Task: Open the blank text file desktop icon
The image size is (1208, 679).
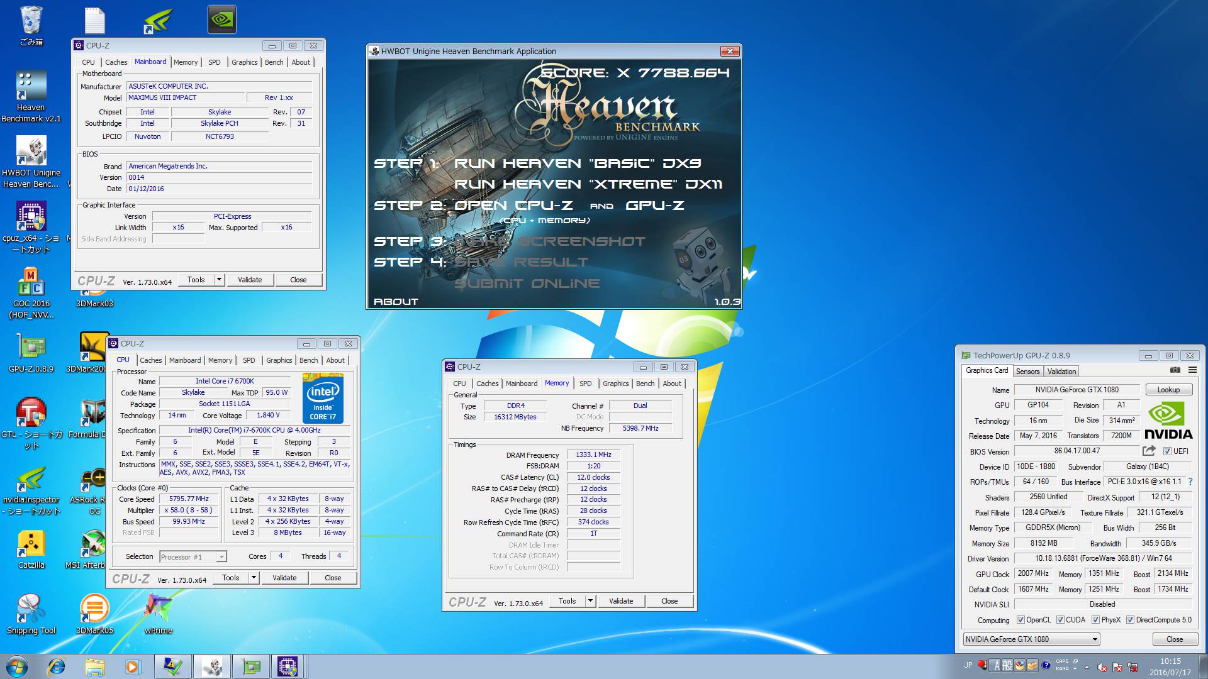Action: point(94,20)
